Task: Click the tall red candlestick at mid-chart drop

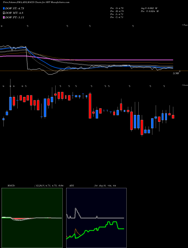Action: [x=90, y=106]
